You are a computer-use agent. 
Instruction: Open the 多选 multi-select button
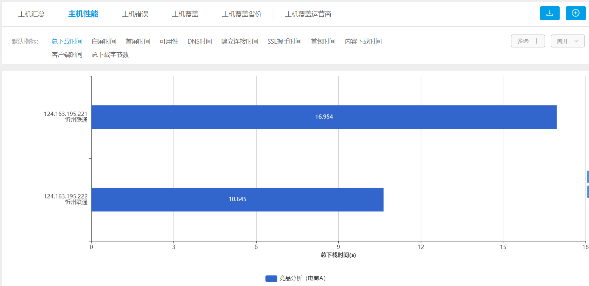pyautogui.click(x=527, y=41)
